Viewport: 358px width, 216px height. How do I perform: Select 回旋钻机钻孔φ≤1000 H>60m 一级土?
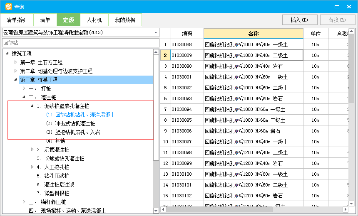tap(254, 109)
